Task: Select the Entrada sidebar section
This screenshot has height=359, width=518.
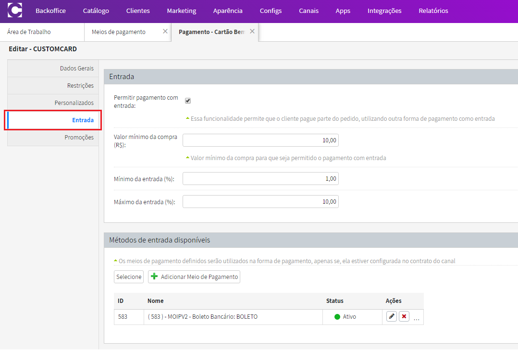Action: coord(53,120)
